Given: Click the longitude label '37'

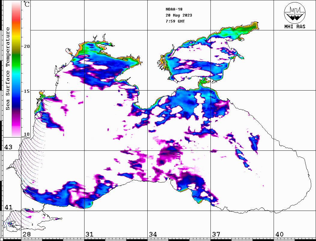Looking at the screenshot, I should 216,234.
